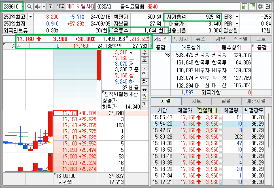Switch to the 차트 tab
The image size is (274, 188).
196,101
